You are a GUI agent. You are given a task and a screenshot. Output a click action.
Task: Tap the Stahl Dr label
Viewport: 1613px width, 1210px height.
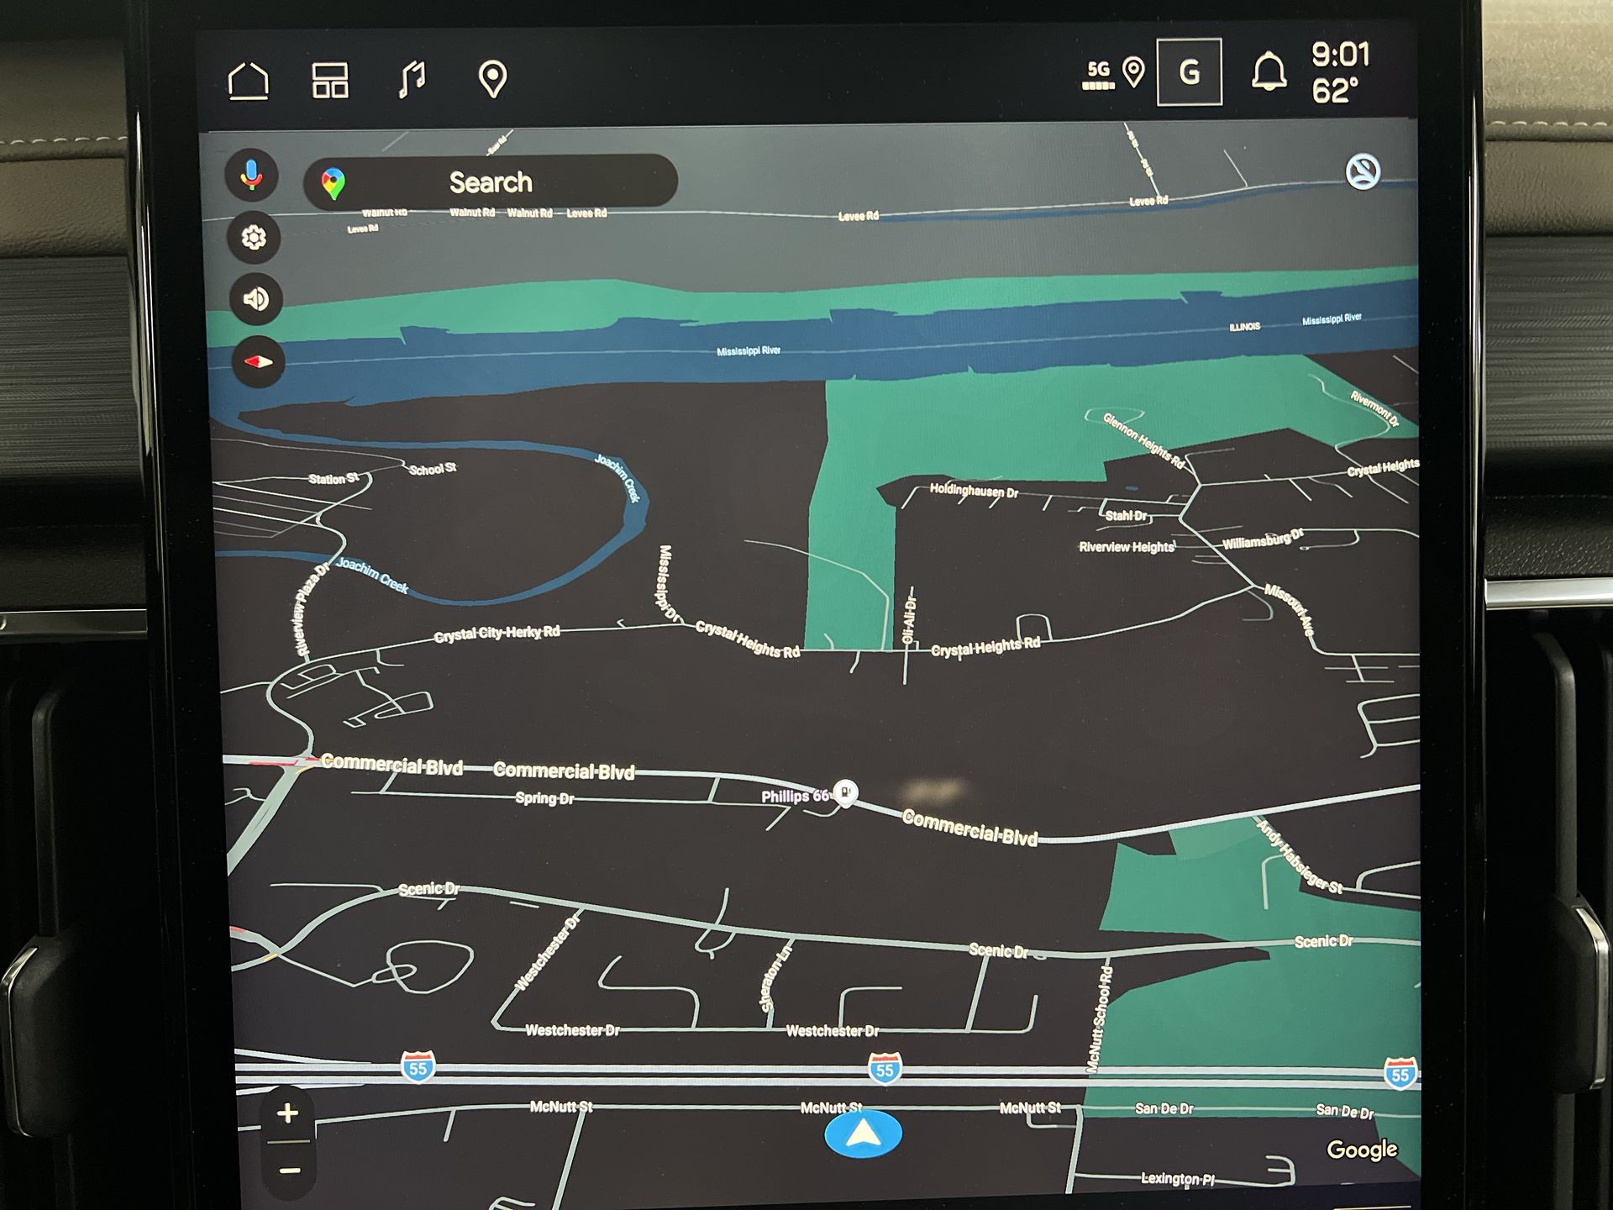[1127, 516]
